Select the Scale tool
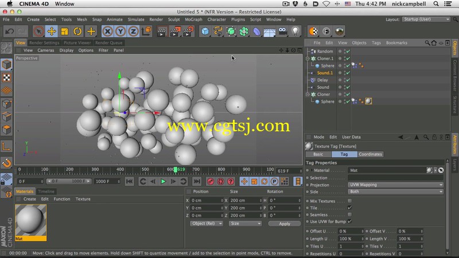The width and height of the screenshot is (459, 258). tap(64, 32)
